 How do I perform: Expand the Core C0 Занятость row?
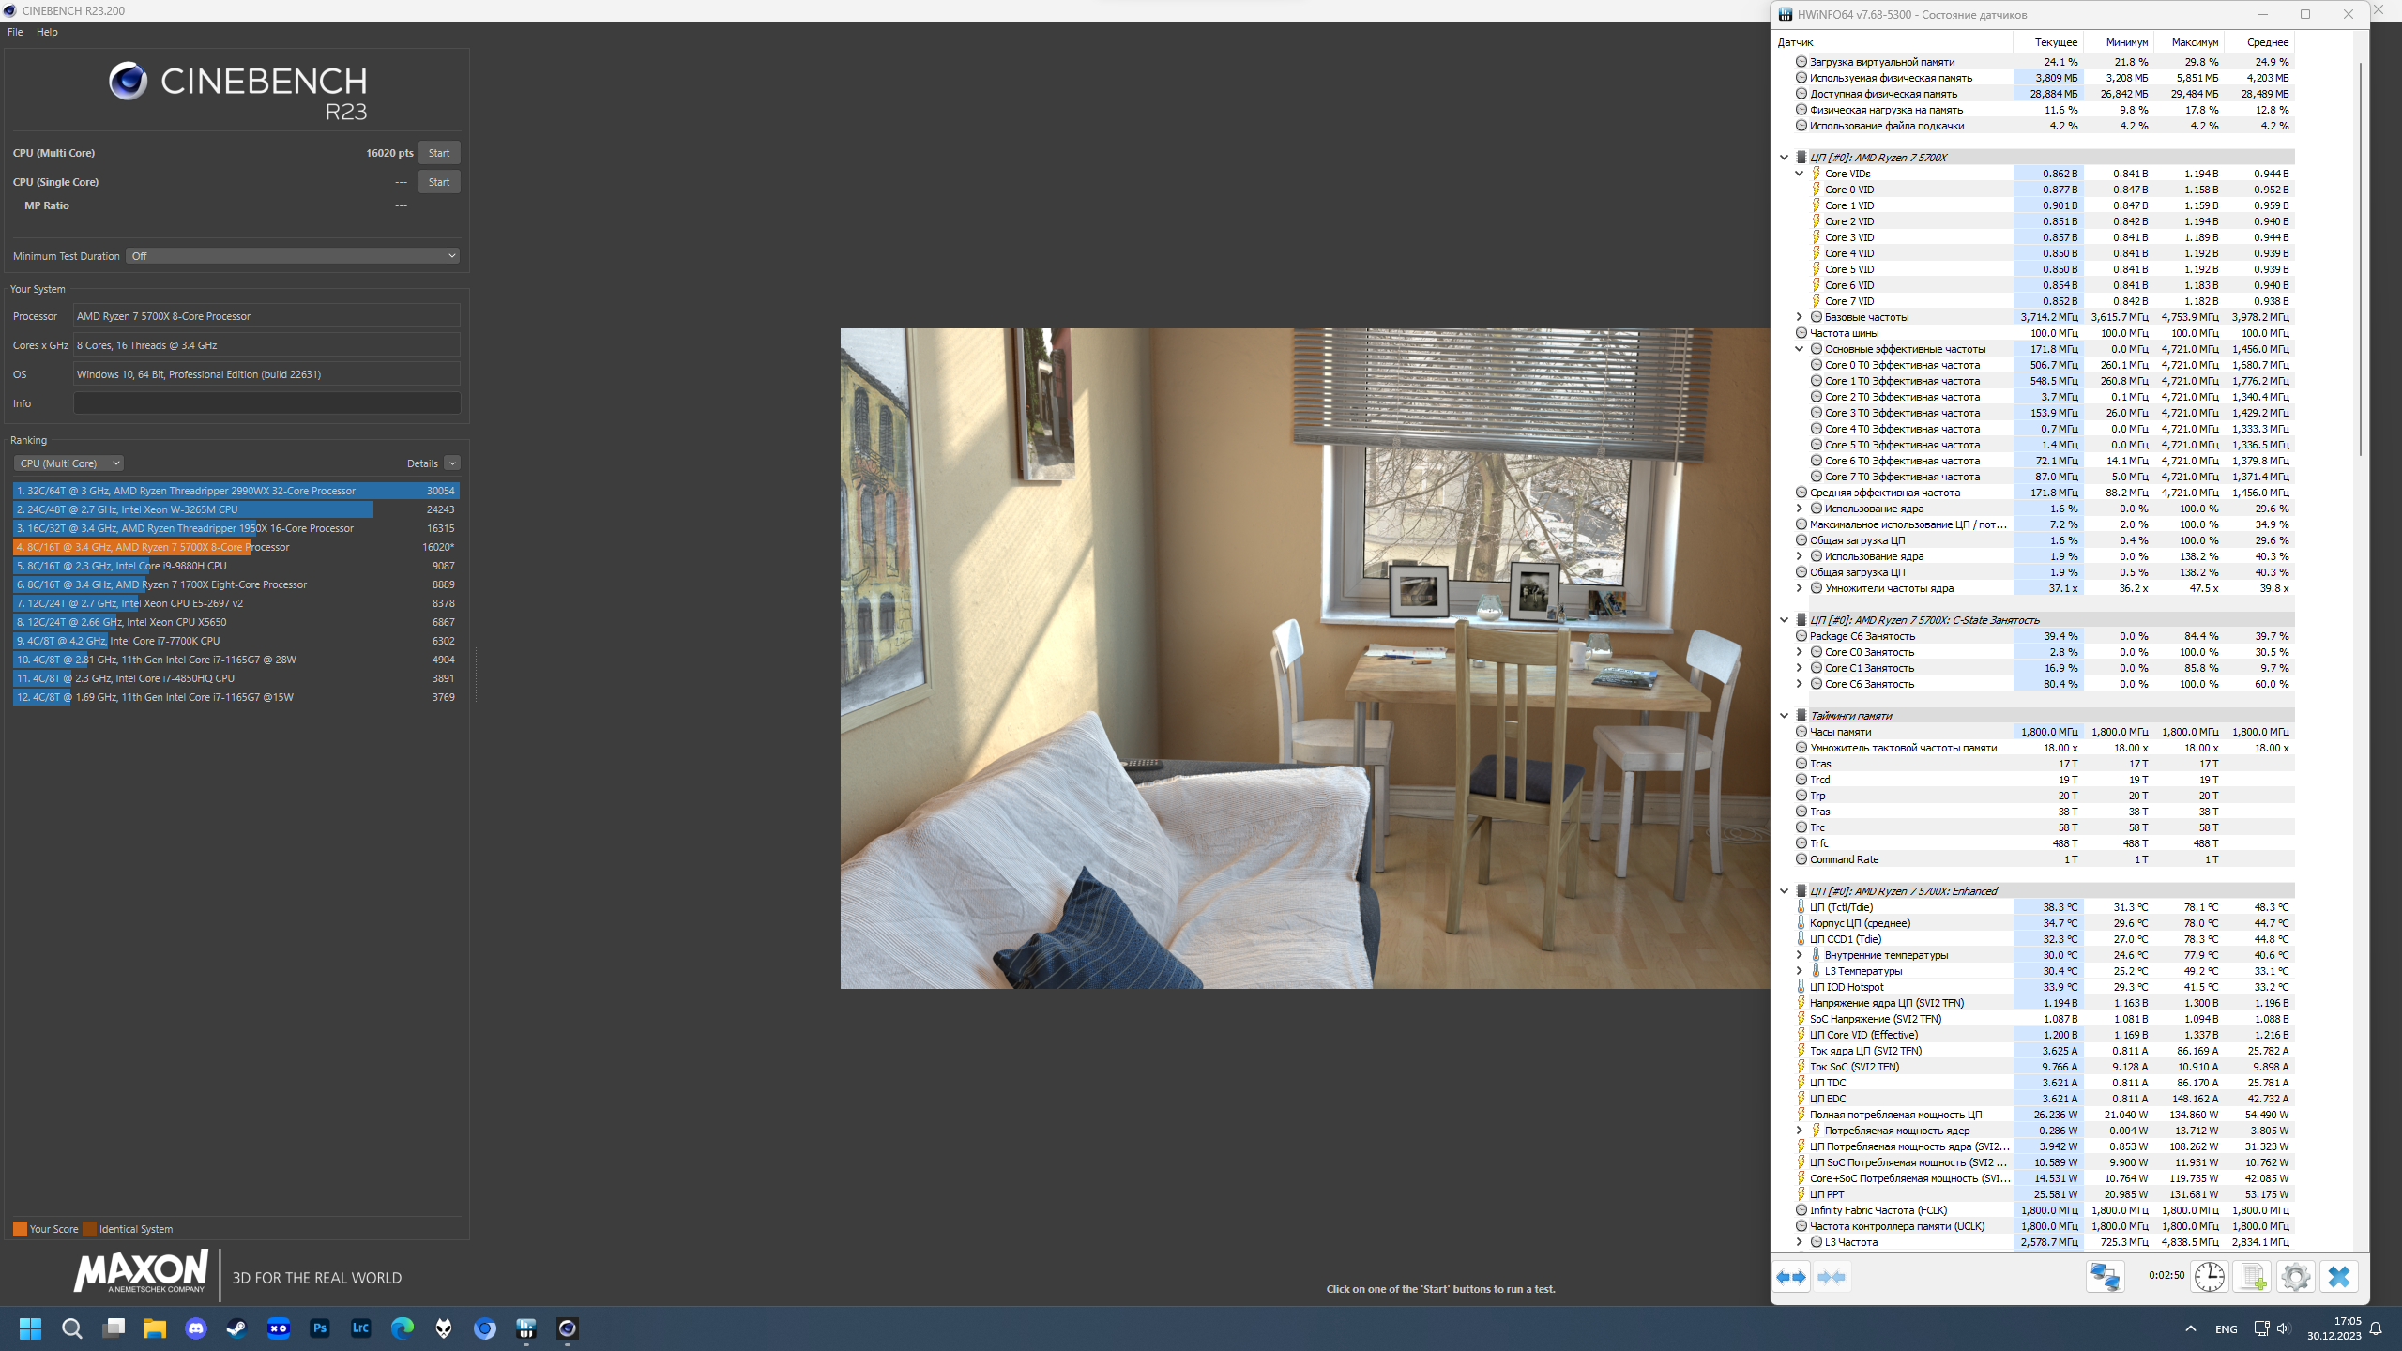click(1799, 652)
